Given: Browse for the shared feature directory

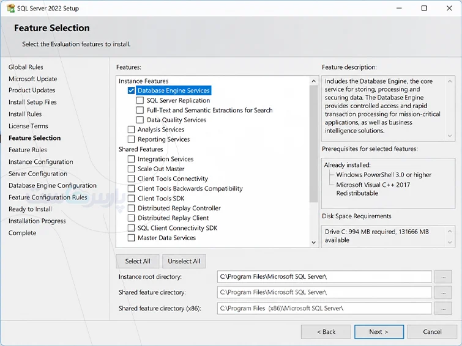Looking at the screenshot, I should coord(443,293).
